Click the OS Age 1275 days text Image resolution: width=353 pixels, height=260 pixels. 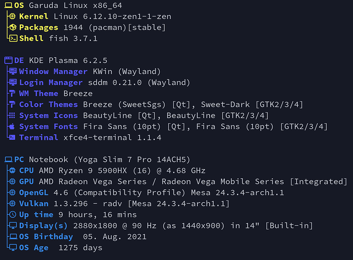(61, 248)
